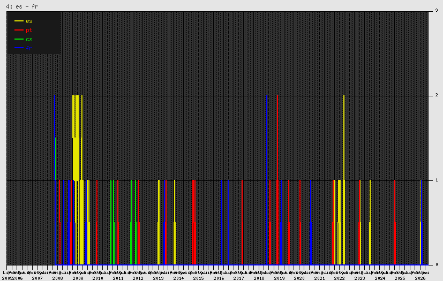Viewport: 443px width, 281px height.
Task: Click the 2020 year label
Action: (299, 278)
